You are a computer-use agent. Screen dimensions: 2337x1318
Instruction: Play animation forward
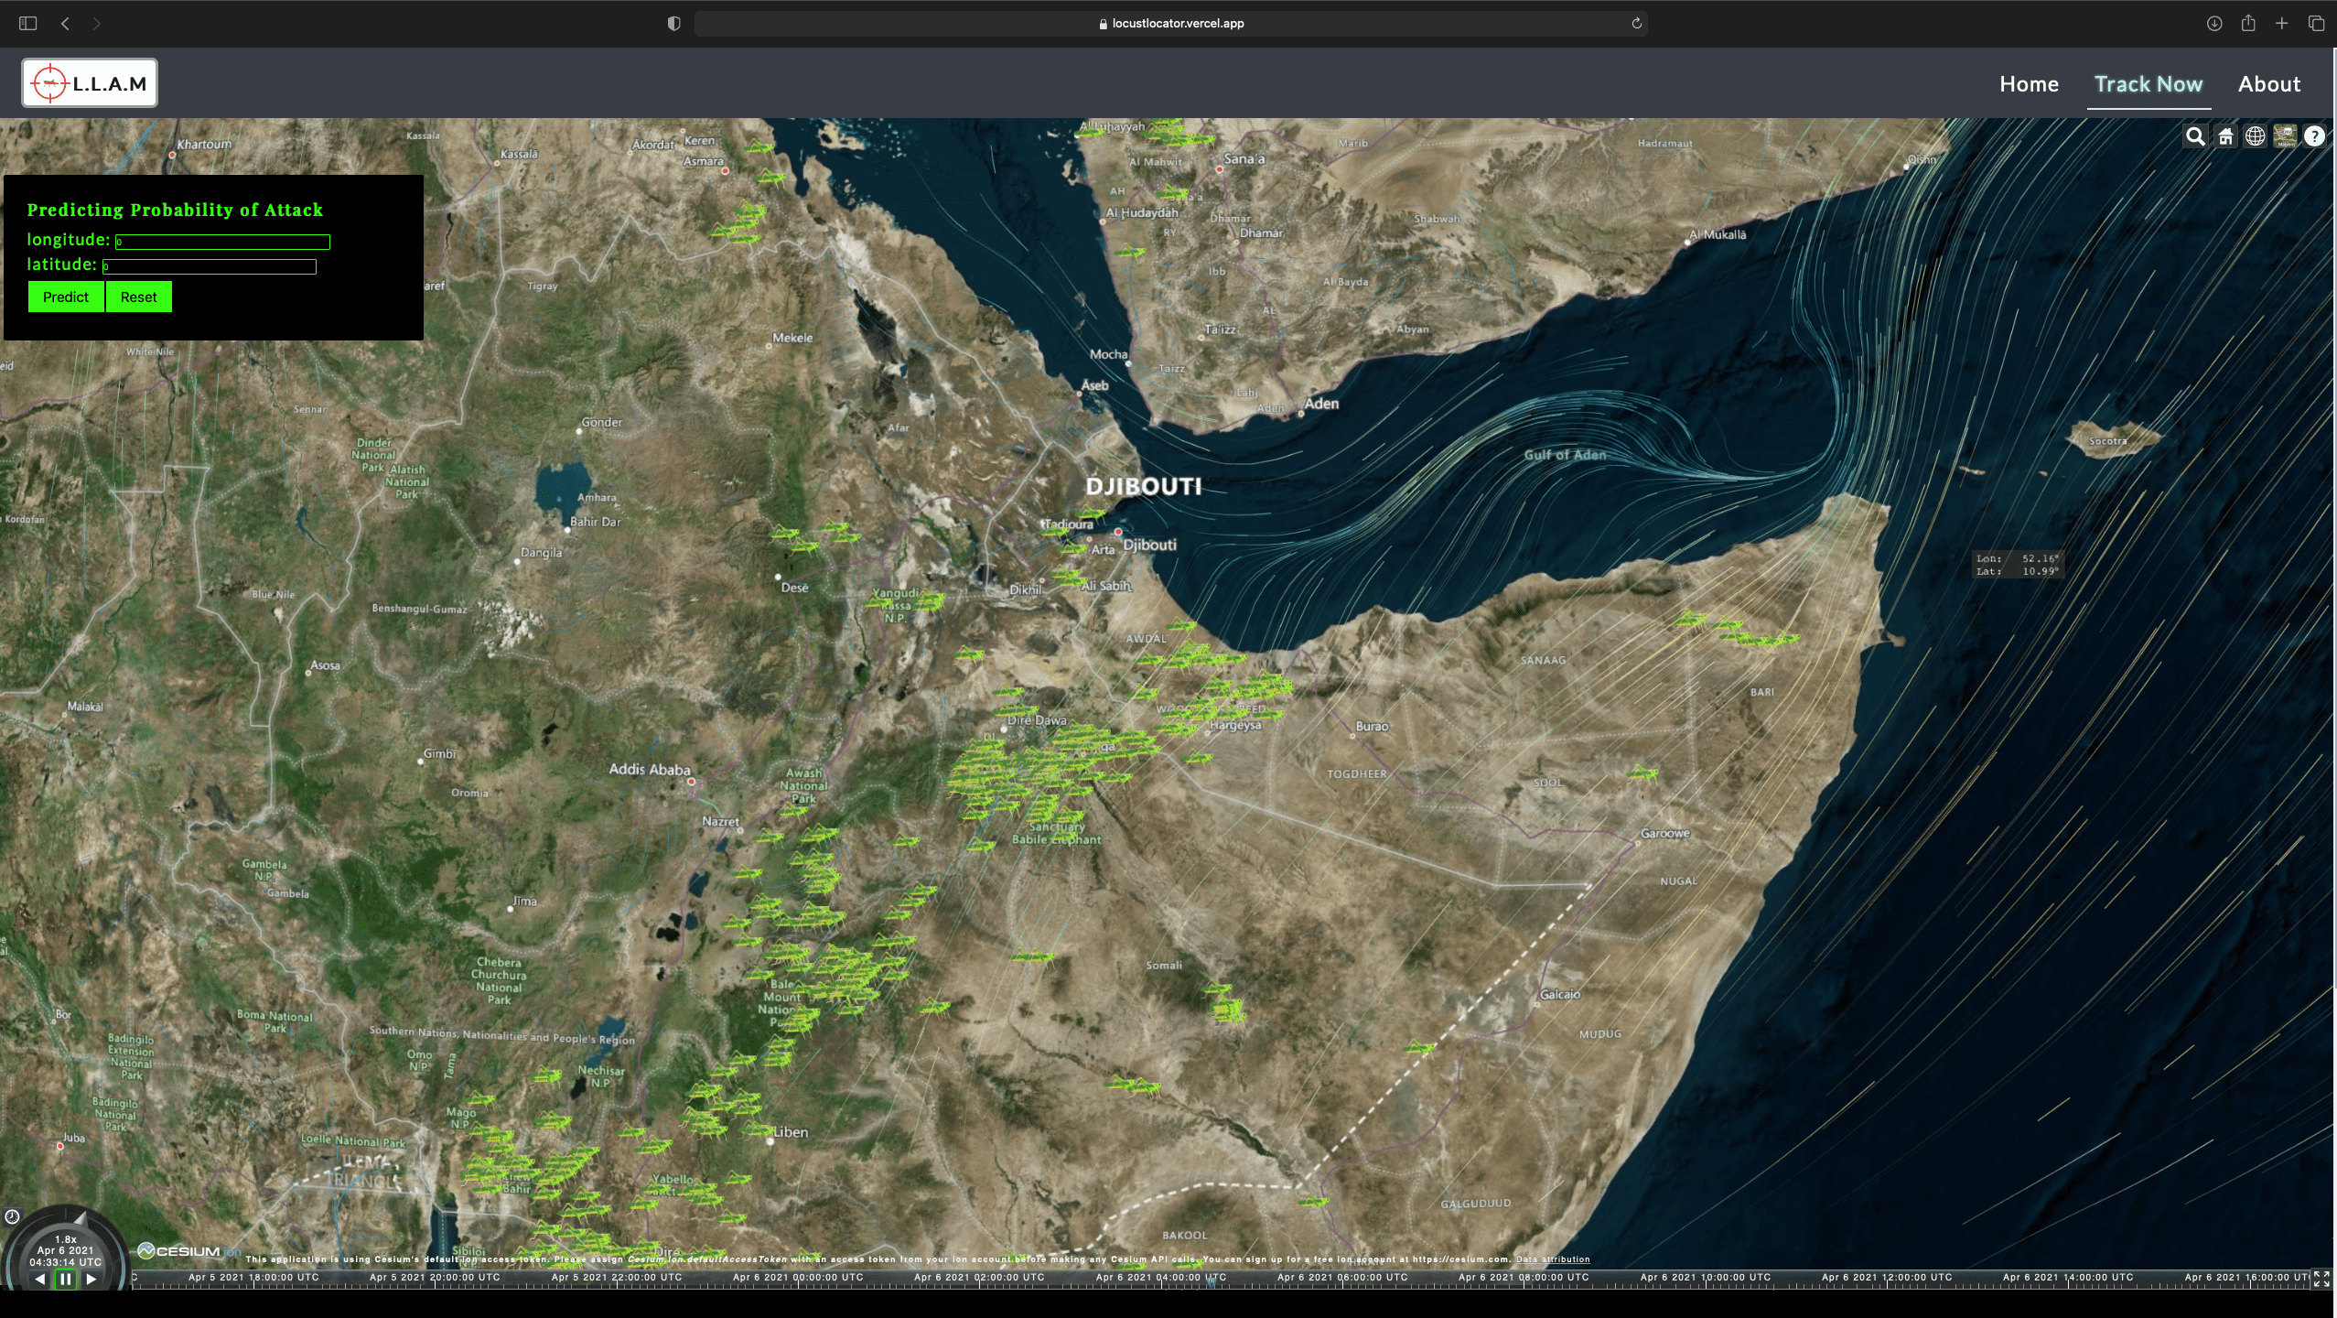92,1280
